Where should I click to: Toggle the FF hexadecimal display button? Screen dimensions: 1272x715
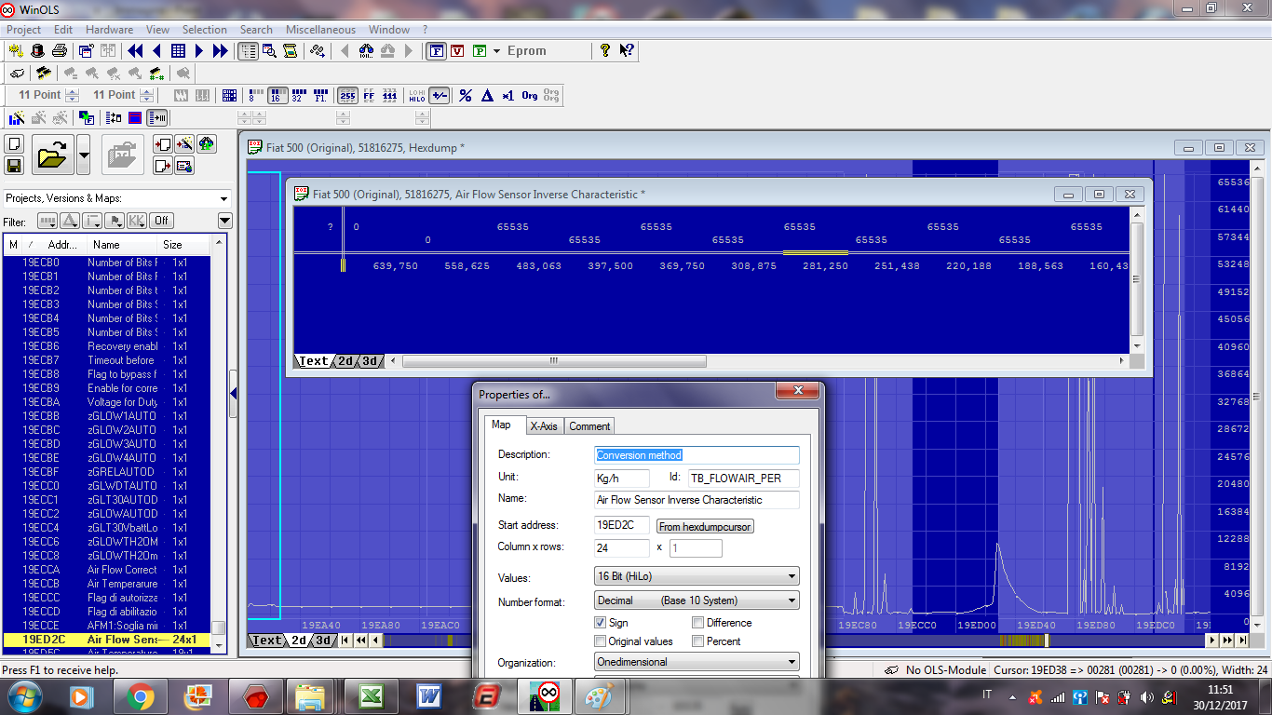point(369,95)
